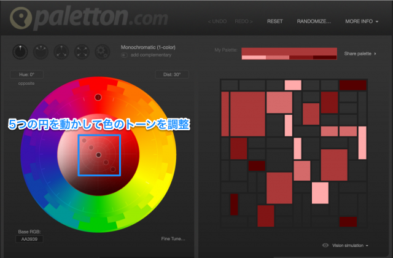Image resolution: width=393 pixels, height=258 pixels.
Task: Click the Monochromatic (1-color) label
Action: pyautogui.click(x=148, y=47)
